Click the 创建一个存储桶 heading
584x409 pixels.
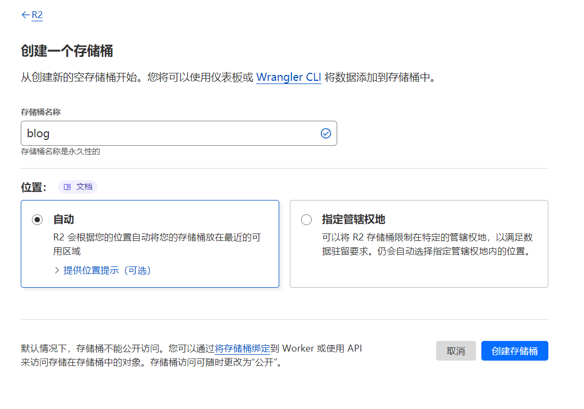coord(66,51)
